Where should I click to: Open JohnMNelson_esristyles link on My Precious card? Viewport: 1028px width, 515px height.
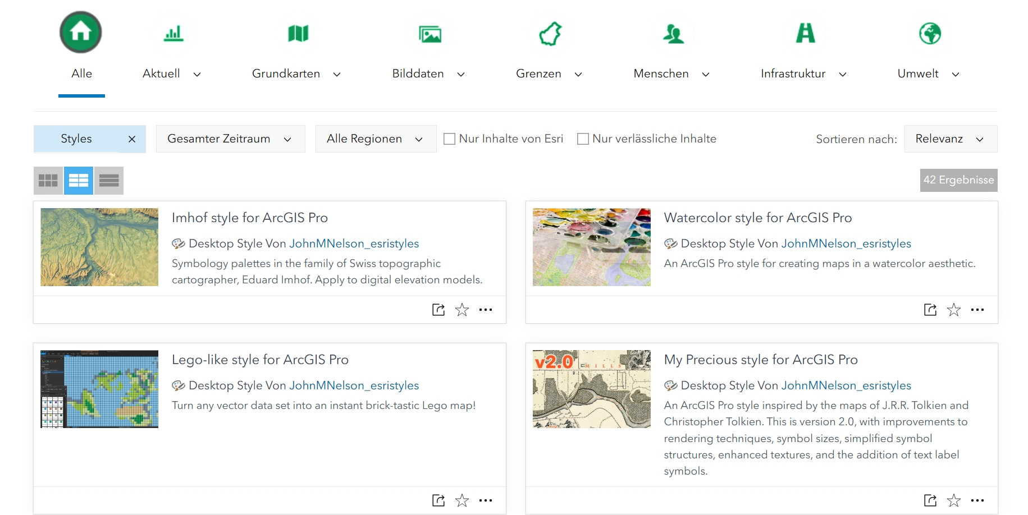pyautogui.click(x=846, y=385)
